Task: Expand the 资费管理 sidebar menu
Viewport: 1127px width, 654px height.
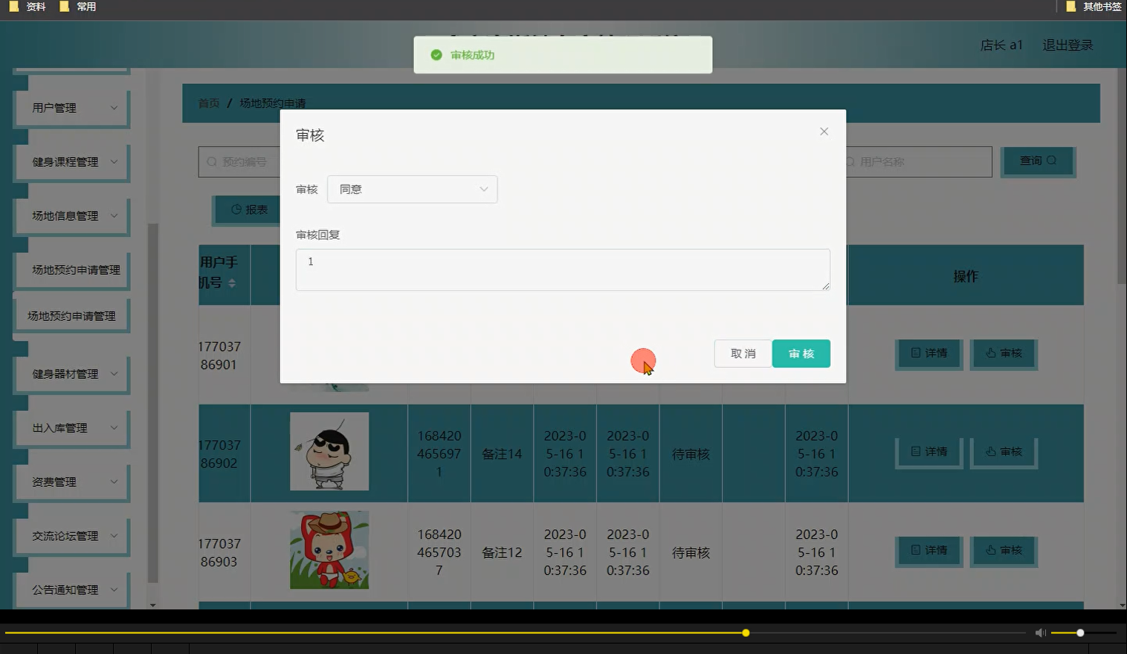Action: pyautogui.click(x=71, y=482)
